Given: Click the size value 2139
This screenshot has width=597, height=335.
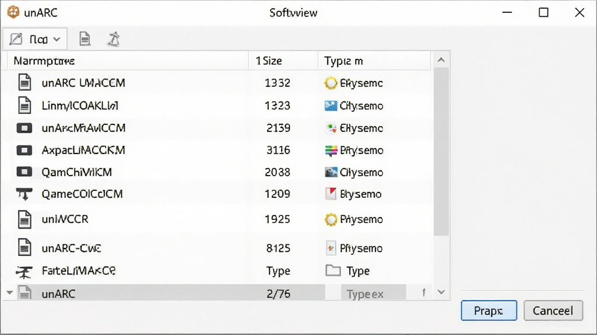Looking at the screenshot, I should [x=278, y=128].
